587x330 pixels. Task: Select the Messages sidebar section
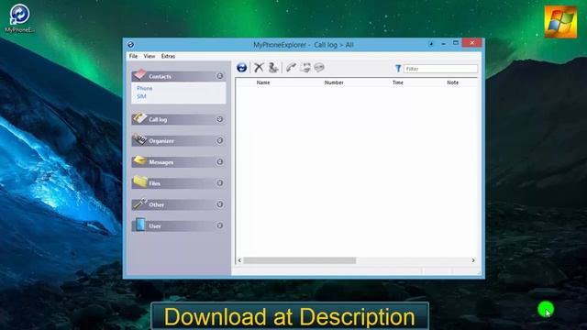pyautogui.click(x=179, y=162)
